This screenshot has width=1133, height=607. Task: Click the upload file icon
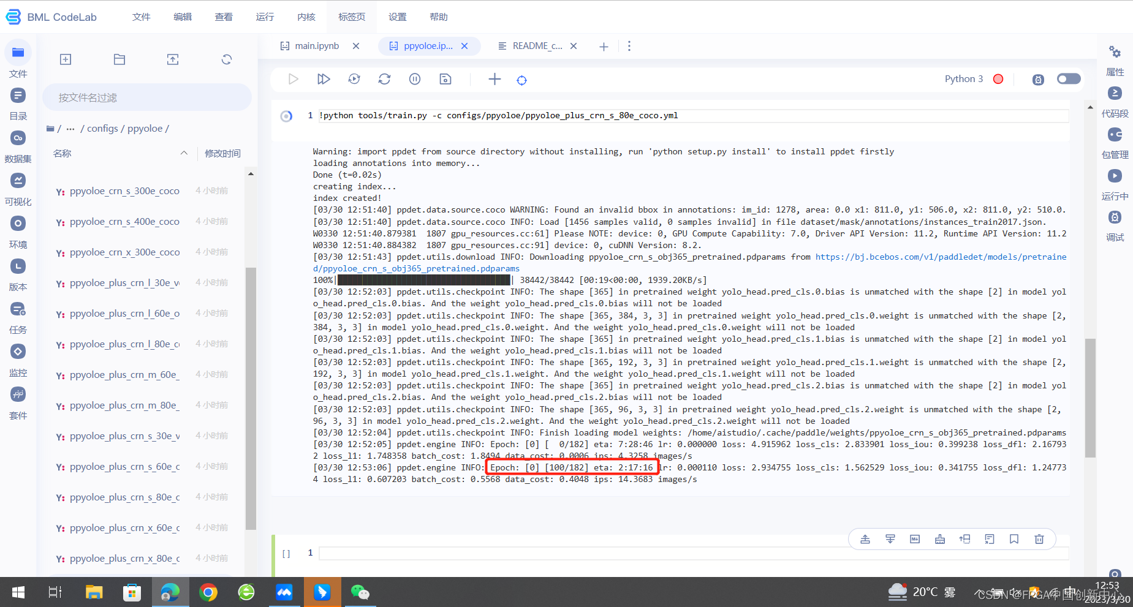click(x=173, y=59)
